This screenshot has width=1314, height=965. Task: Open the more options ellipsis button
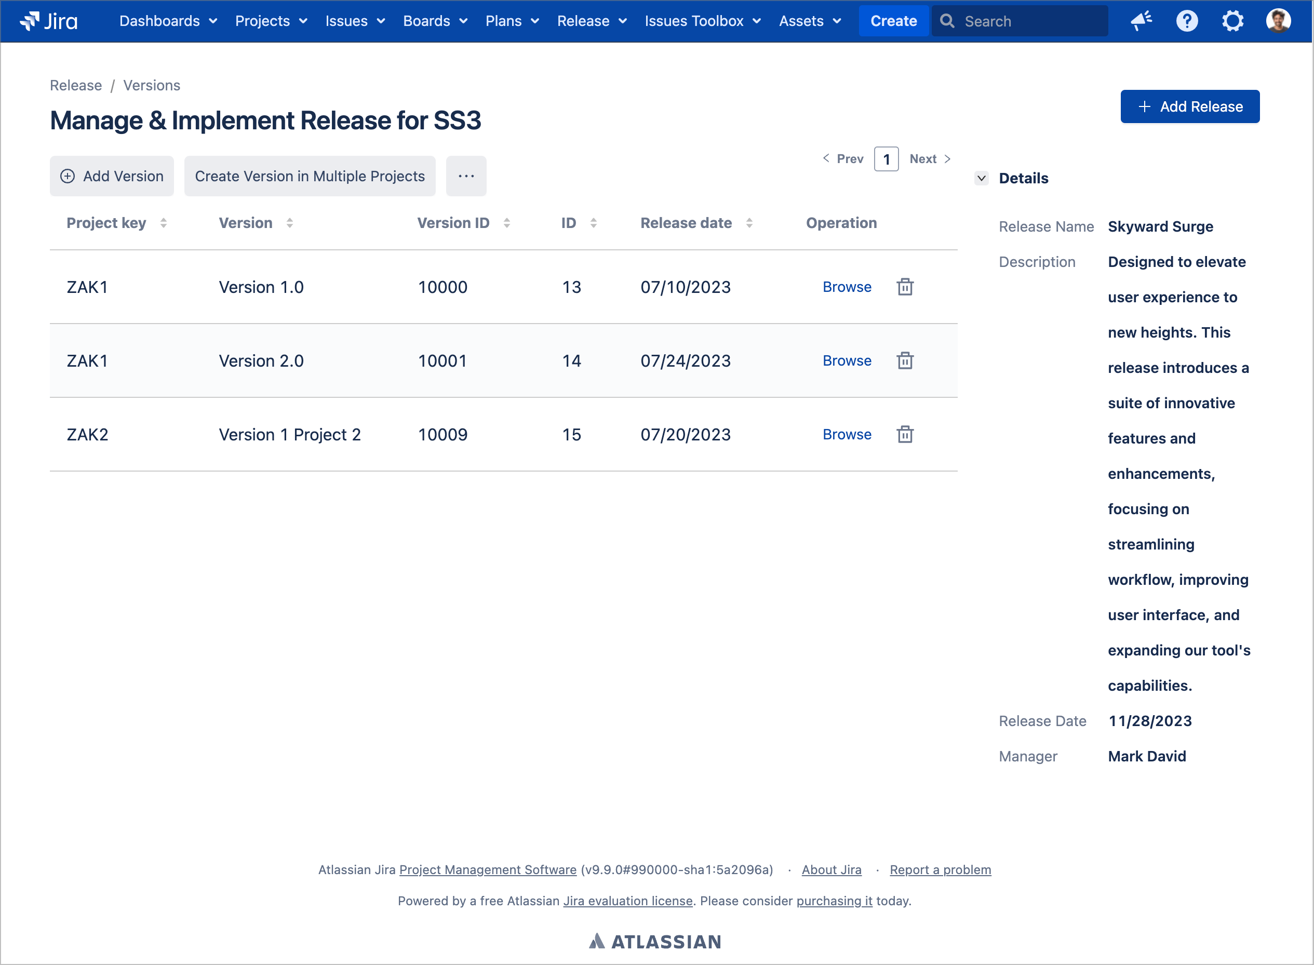[x=466, y=176]
